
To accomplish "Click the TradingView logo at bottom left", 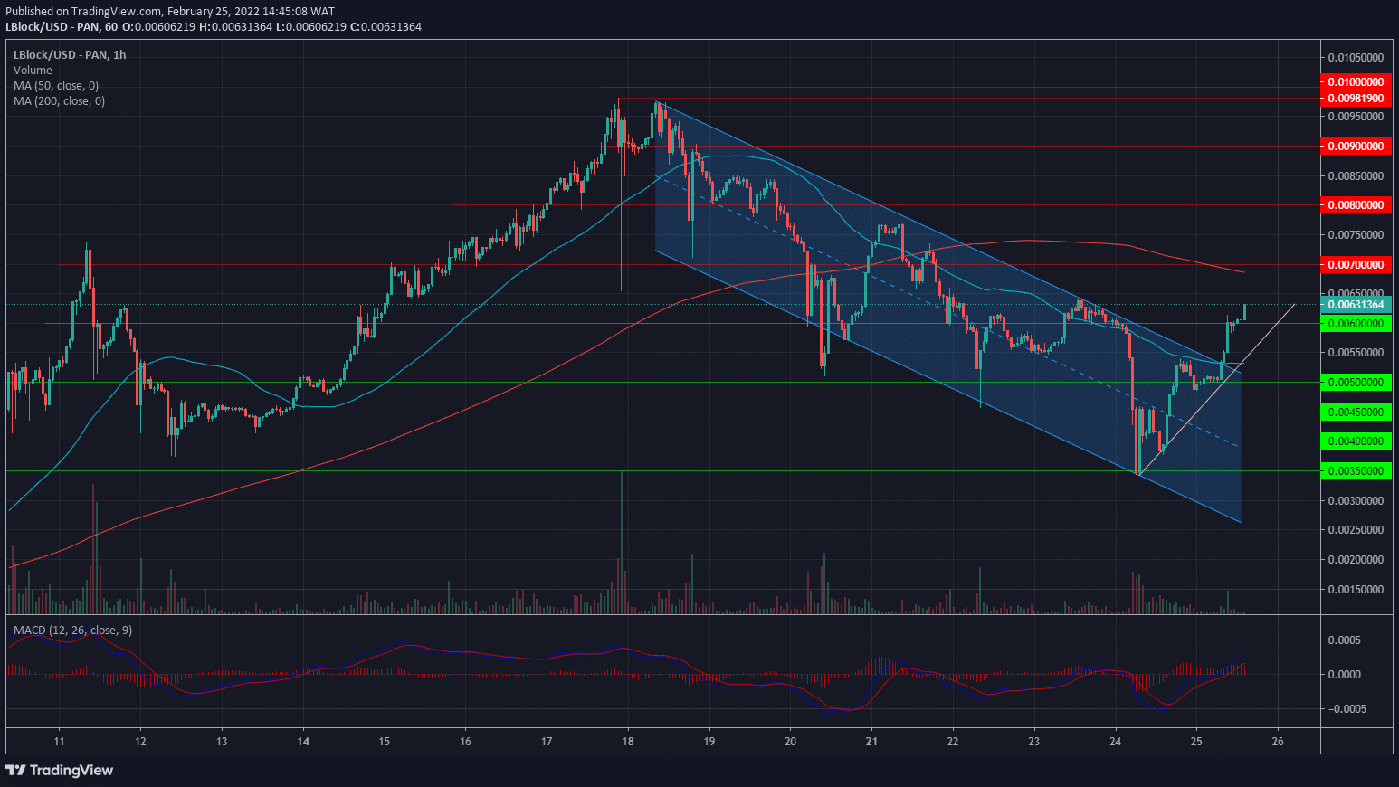I will 60,770.
